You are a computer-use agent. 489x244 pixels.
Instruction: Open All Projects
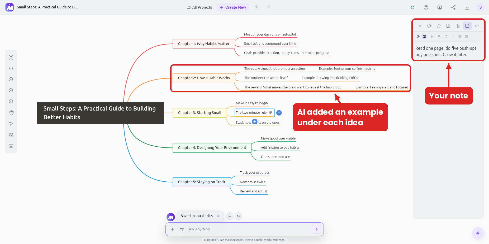coord(200,7)
